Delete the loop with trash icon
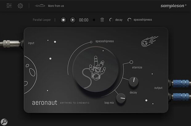 coord(102,20)
